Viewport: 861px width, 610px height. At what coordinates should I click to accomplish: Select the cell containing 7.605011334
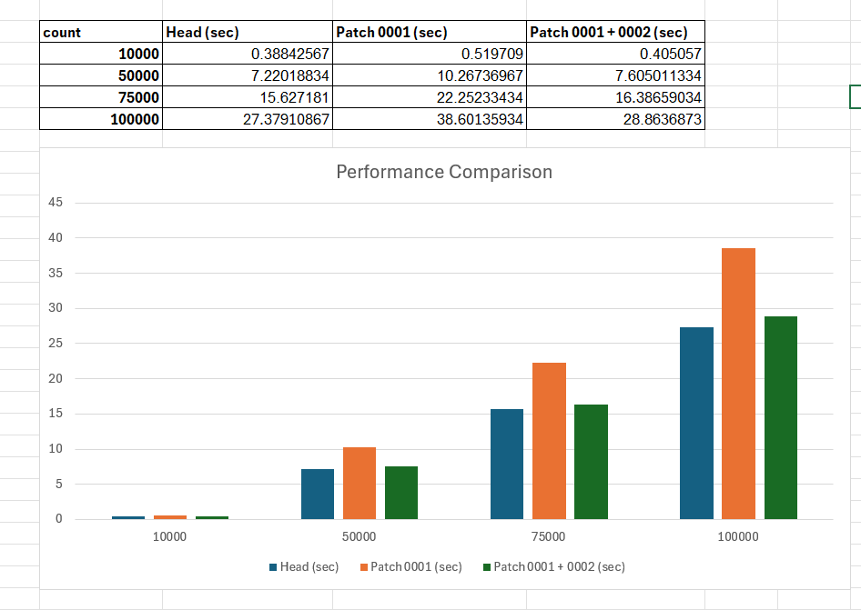coord(615,75)
